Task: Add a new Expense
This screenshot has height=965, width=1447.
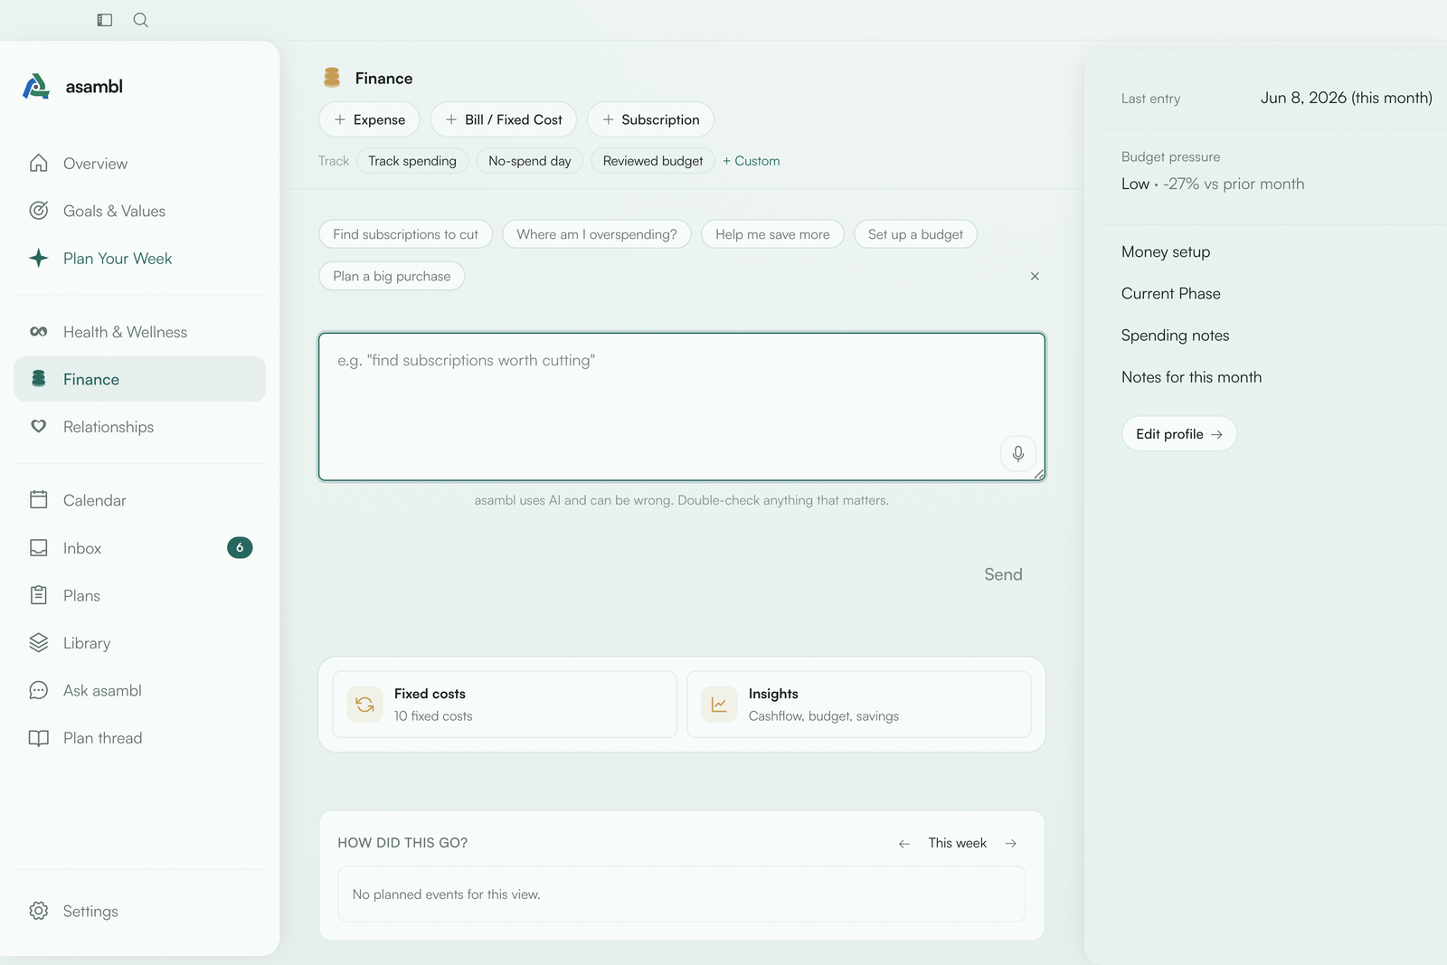Action: [x=369, y=119]
